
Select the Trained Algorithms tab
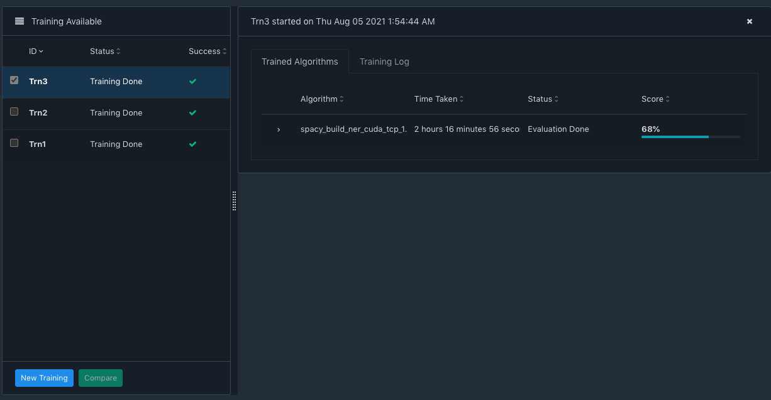[x=300, y=62]
